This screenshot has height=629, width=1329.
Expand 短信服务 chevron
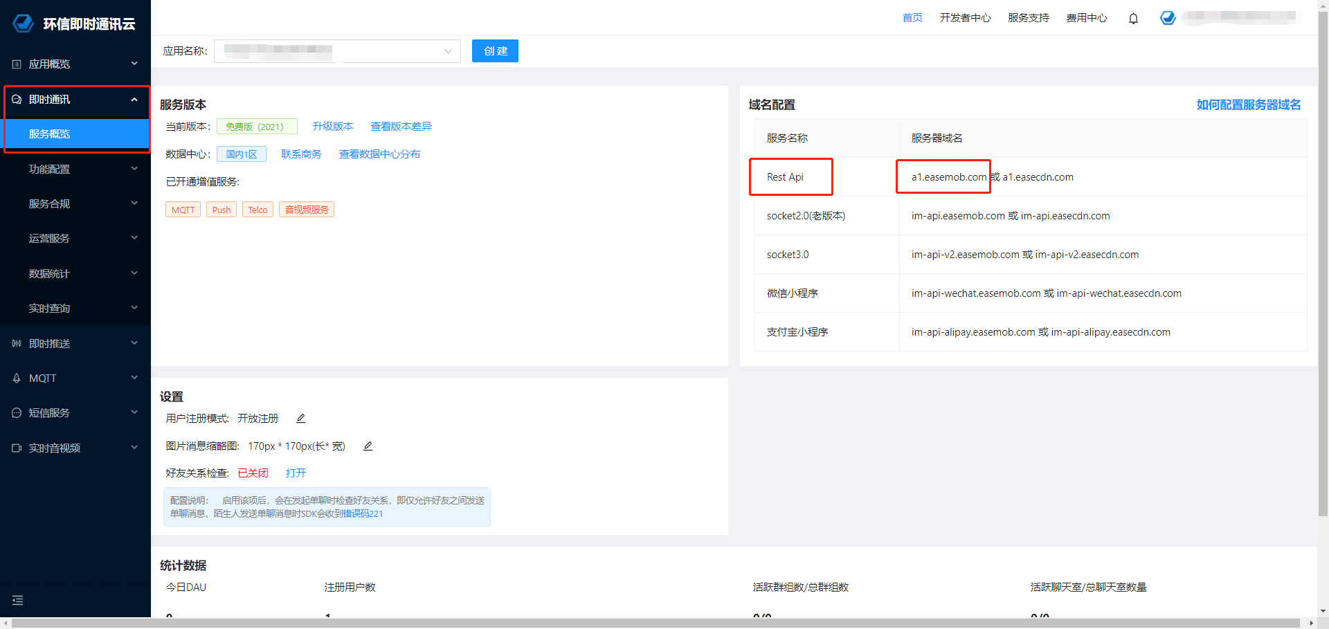[x=134, y=412]
